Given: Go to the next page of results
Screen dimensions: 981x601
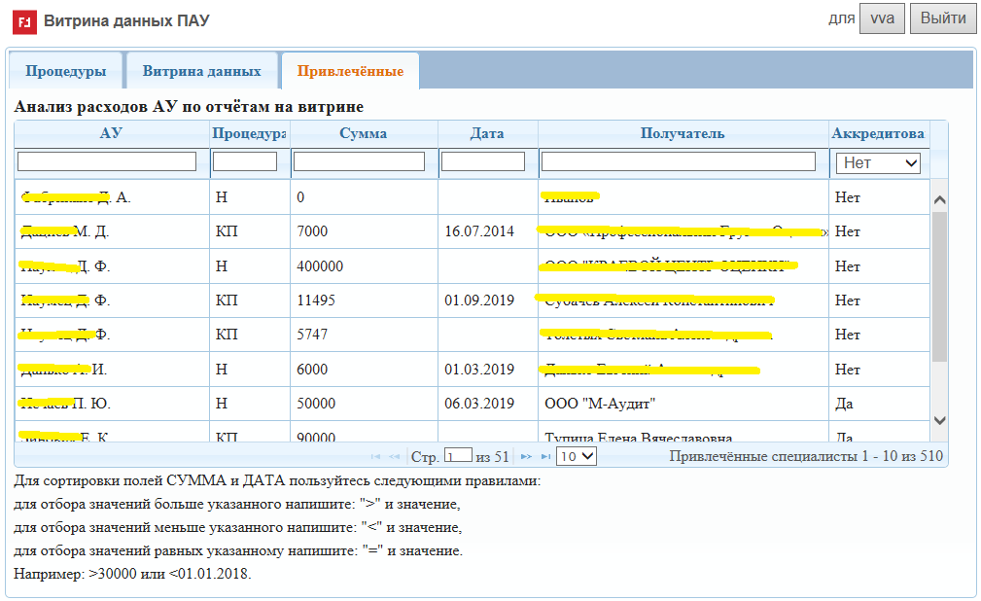Looking at the screenshot, I should [x=526, y=456].
